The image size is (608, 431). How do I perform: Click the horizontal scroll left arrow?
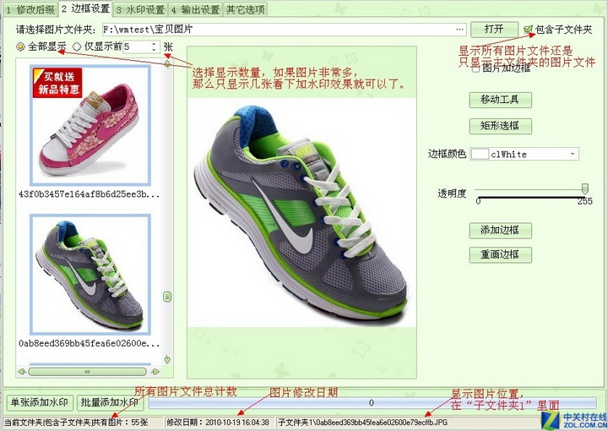[22, 372]
